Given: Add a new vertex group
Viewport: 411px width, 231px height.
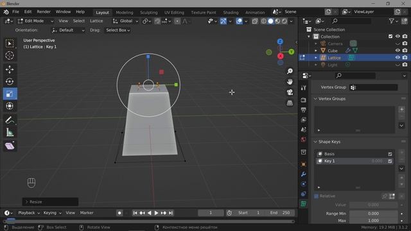Looking at the screenshot, I should pyautogui.click(x=401, y=110).
